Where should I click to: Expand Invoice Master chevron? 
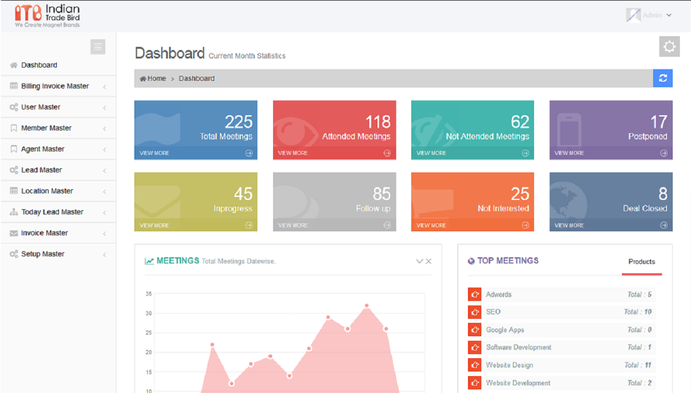[x=104, y=234]
